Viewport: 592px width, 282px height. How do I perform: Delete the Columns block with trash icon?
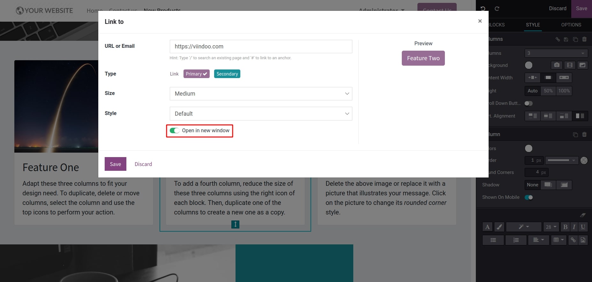pyautogui.click(x=584, y=39)
